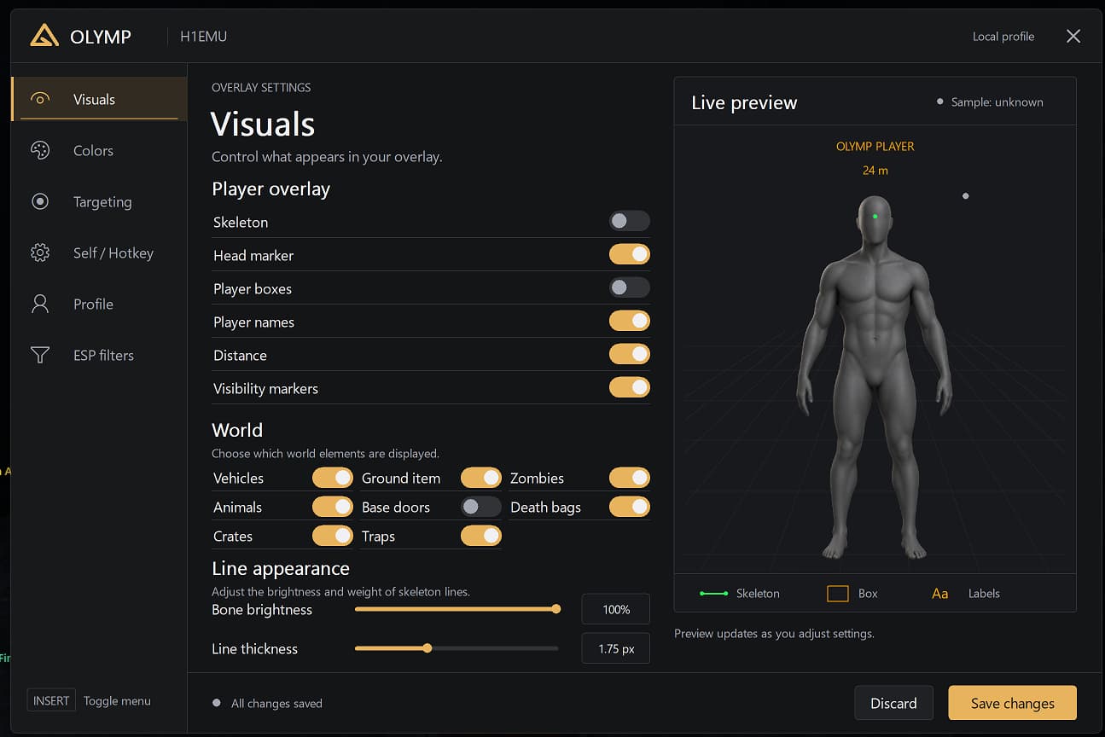Click the INSERT hotkey badge
Image resolution: width=1105 pixels, height=737 pixels.
pos(51,700)
